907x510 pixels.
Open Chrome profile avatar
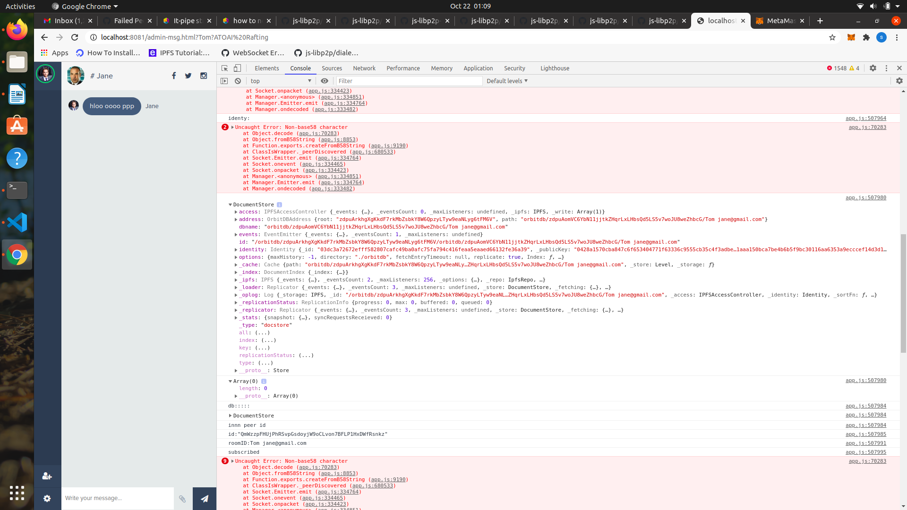coord(881,37)
